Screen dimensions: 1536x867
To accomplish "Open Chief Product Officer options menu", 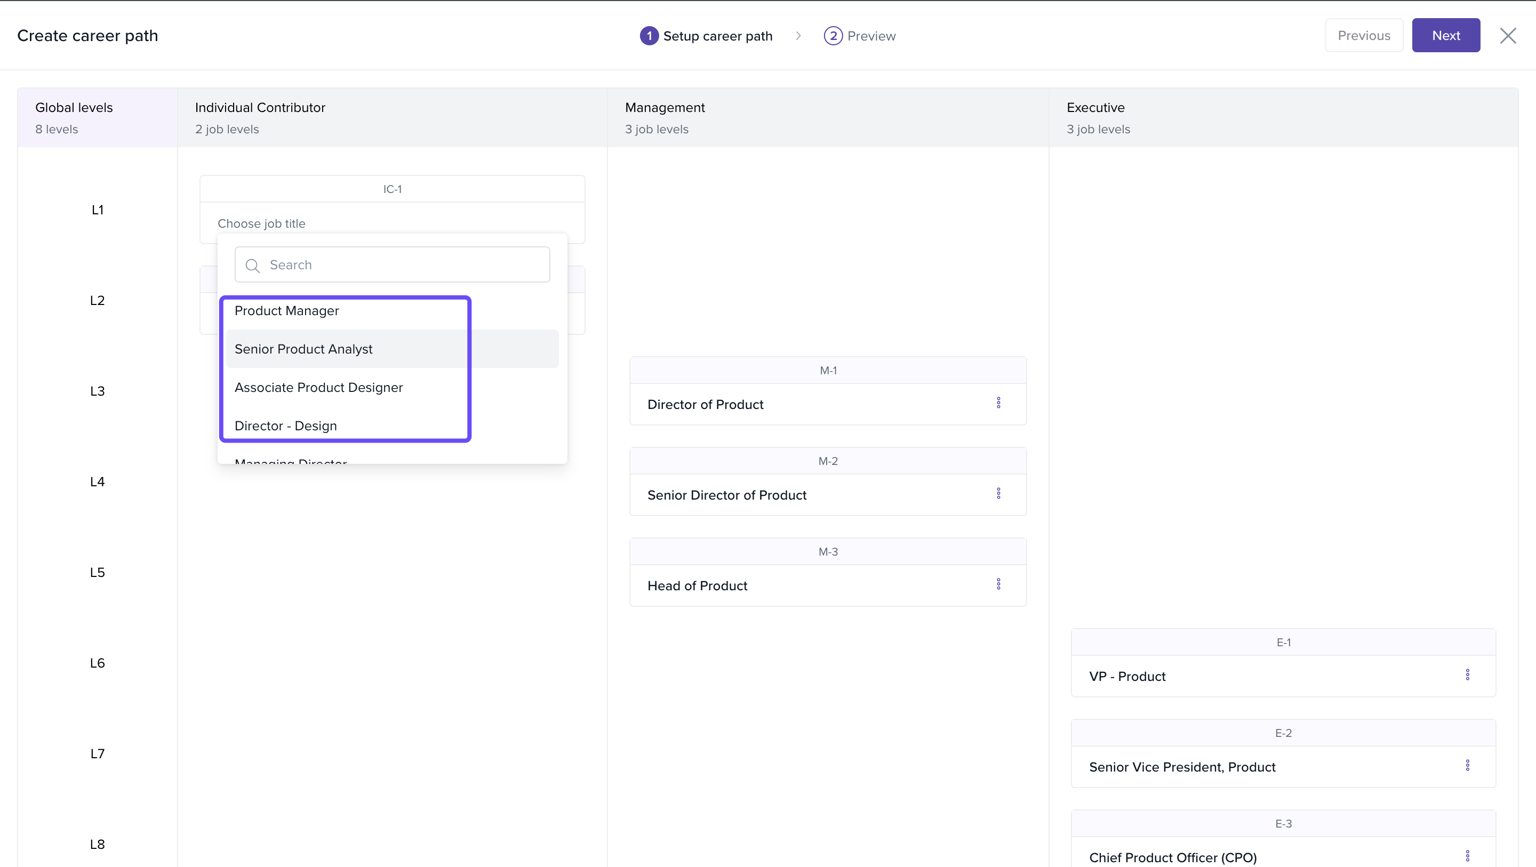I will (1467, 856).
